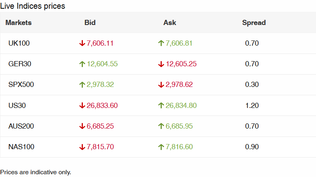Click the green up arrow beside GER30 bid

pyautogui.click(x=82, y=64)
